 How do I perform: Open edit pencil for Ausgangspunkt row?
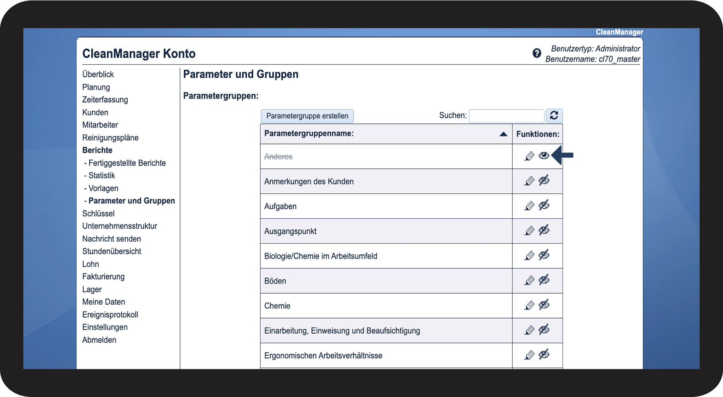click(529, 231)
